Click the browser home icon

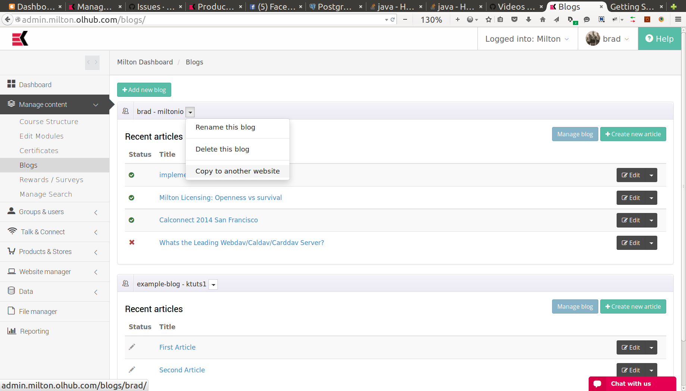click(542, 19)
